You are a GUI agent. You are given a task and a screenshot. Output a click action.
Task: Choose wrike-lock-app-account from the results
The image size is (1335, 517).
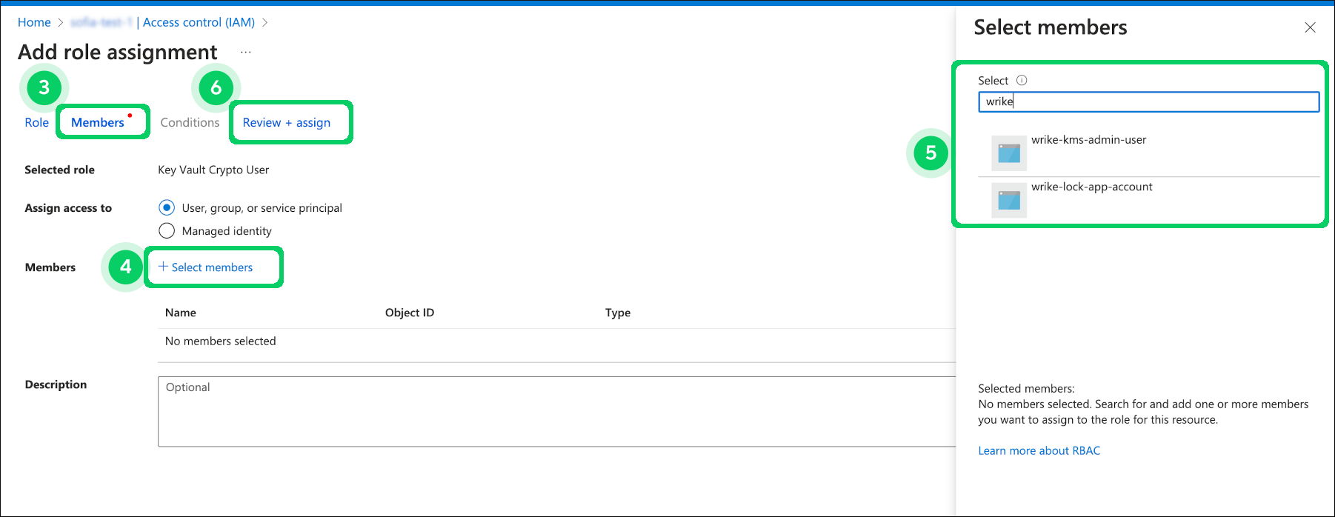[x=1148, y=200]
